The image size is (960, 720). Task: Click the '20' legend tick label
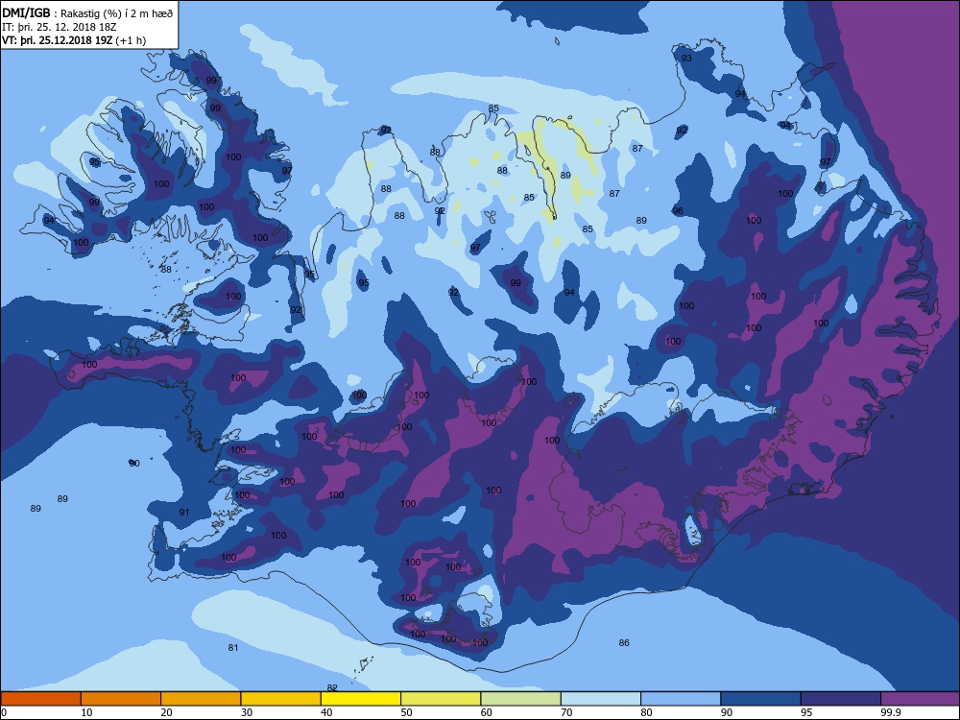click(x=166, y=712)
